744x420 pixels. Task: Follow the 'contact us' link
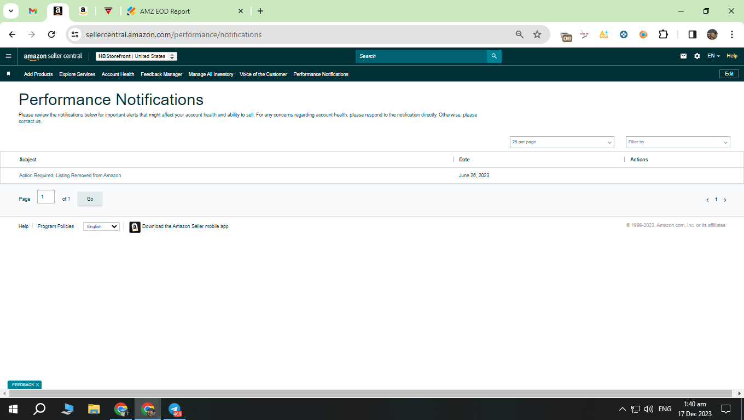(x=30, y=121)
